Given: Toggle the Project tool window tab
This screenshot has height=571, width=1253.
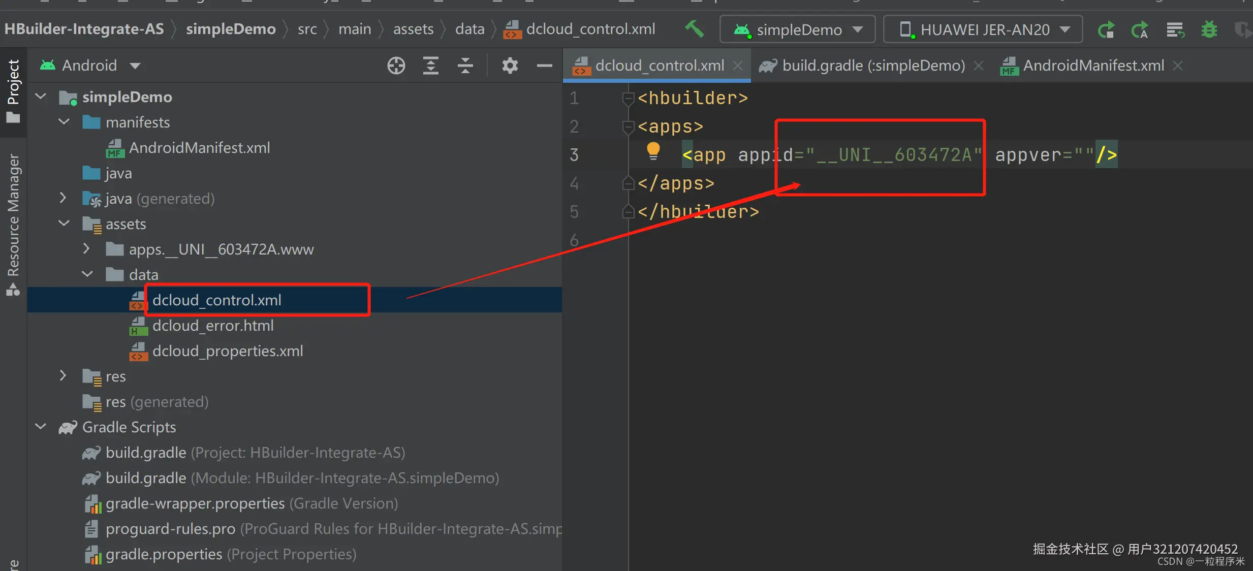Looking at the screenshot, I should [x=13, y=90].
